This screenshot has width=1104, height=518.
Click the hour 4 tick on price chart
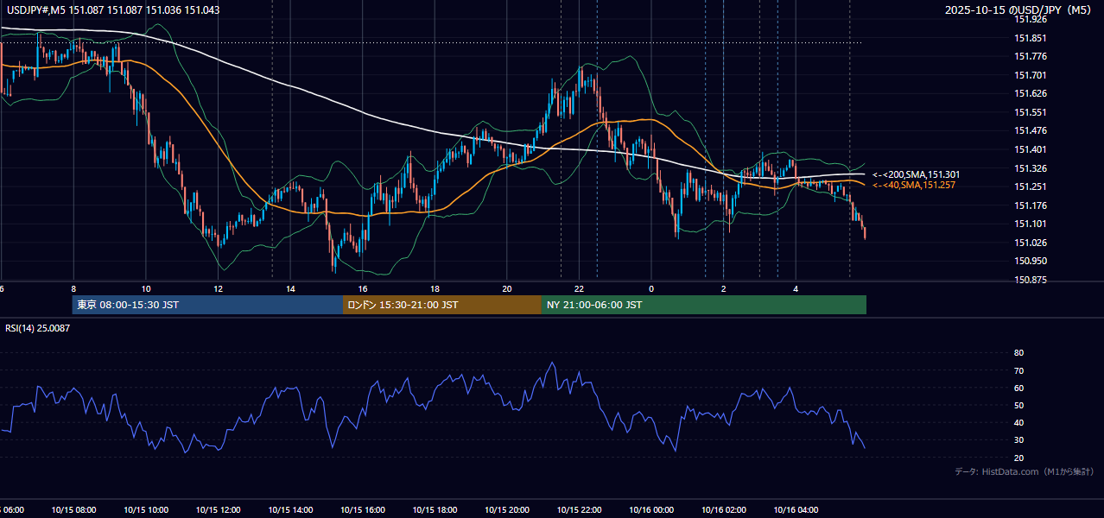click(x=796, y=288)
